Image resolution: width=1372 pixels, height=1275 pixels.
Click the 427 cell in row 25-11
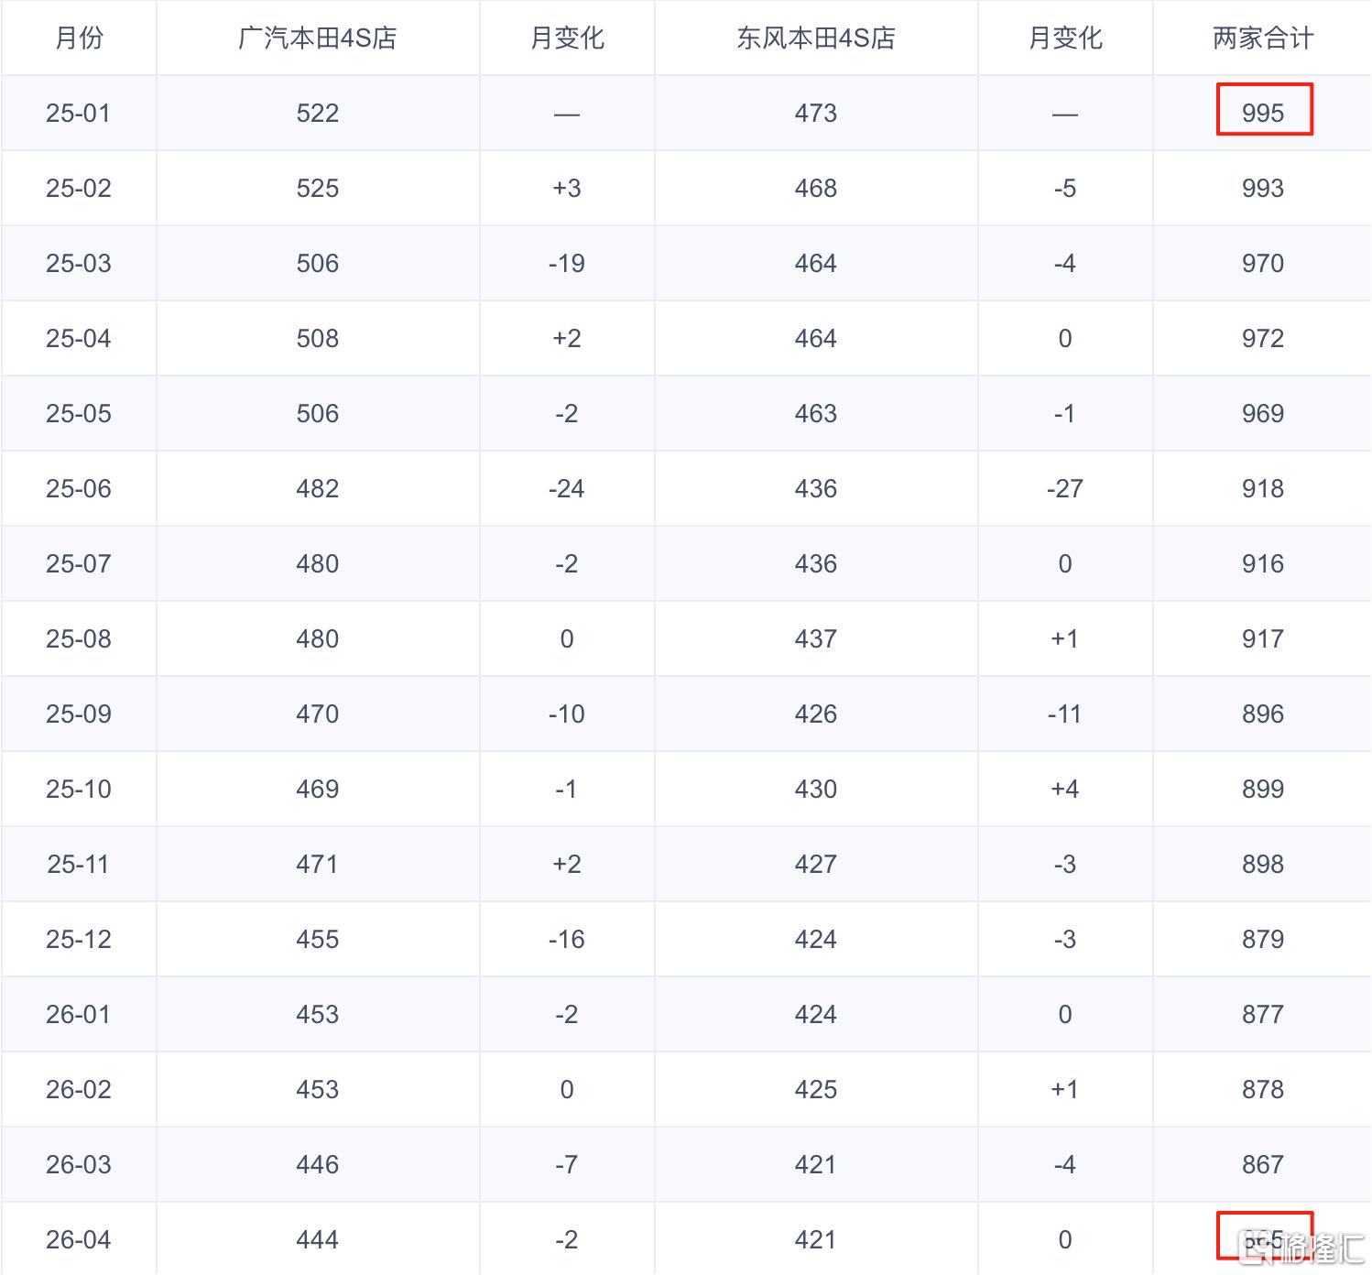(x=816, y=864)
